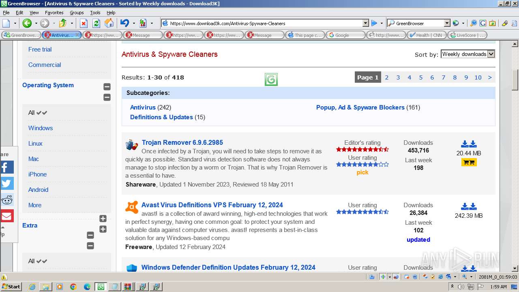Click the Facebook share icon
This screenshot has height=292, width=519.
pyautogui.click(x=7, y=167)
